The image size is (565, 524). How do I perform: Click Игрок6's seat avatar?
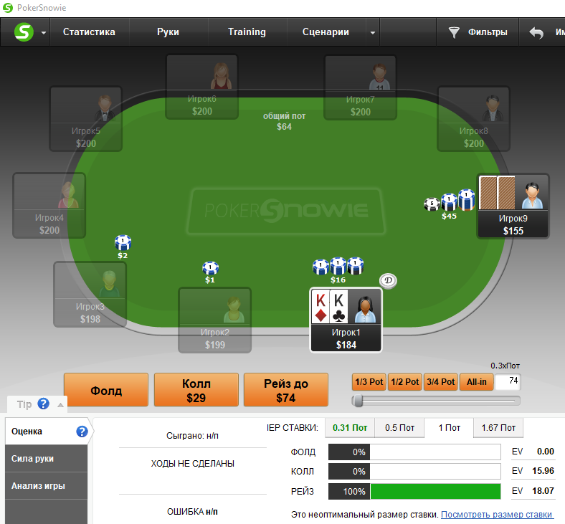(x=221, y=76)
